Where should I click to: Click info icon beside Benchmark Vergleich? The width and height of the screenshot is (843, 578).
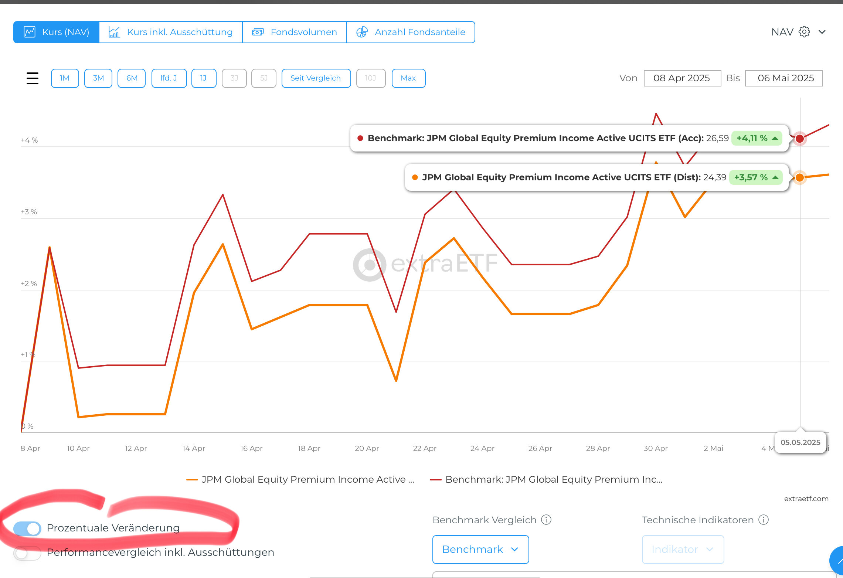(546, 520)
